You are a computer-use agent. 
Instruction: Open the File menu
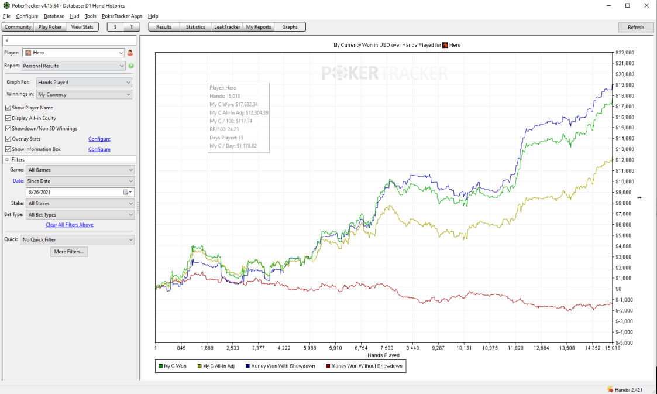[x=6, y=16]
